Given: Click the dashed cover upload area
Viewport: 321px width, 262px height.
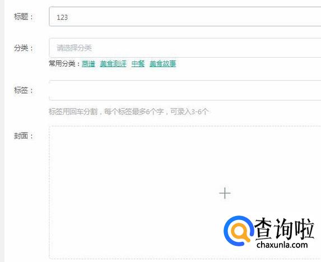Looking at the screenshot, I should pos(185,193).
